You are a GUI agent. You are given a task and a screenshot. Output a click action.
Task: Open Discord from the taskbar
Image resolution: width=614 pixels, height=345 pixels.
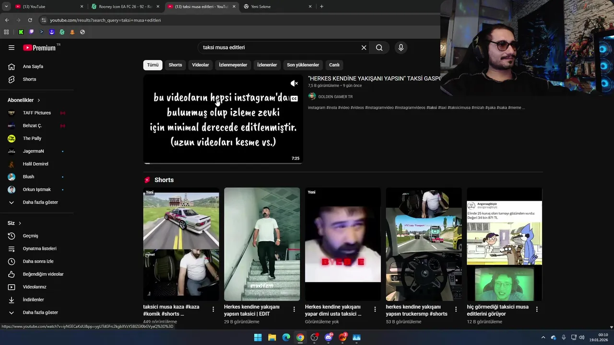click(329, 337)
